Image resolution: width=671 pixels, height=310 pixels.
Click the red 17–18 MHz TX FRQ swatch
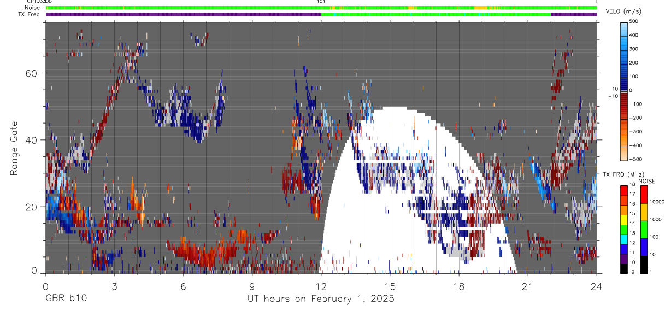coord(624,191)
